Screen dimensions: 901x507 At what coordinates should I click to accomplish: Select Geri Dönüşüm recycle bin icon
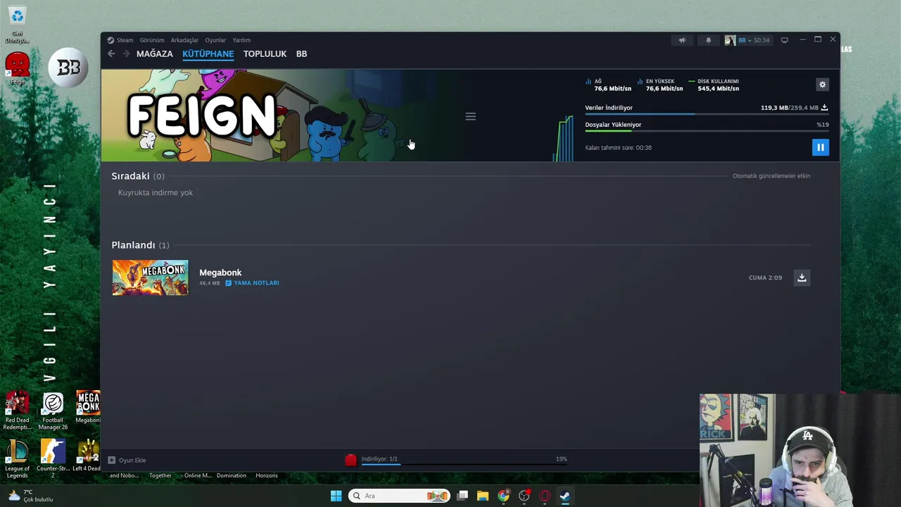coord(17,25)
